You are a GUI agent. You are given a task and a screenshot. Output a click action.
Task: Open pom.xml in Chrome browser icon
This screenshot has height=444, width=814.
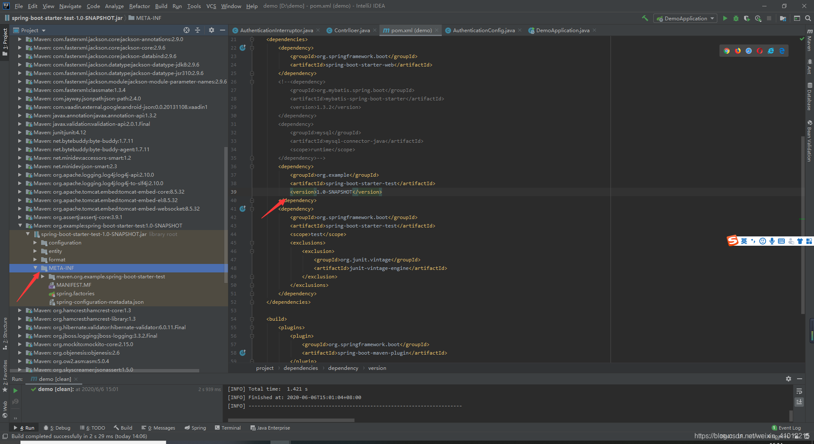tap(727, 51)
